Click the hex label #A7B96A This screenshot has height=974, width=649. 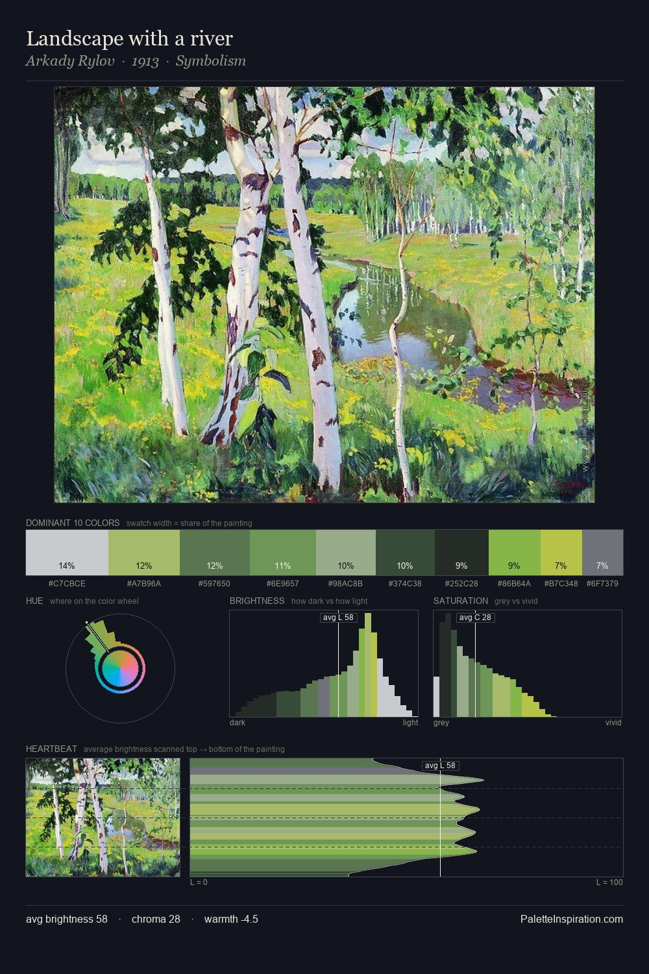(x=144, y=583)
